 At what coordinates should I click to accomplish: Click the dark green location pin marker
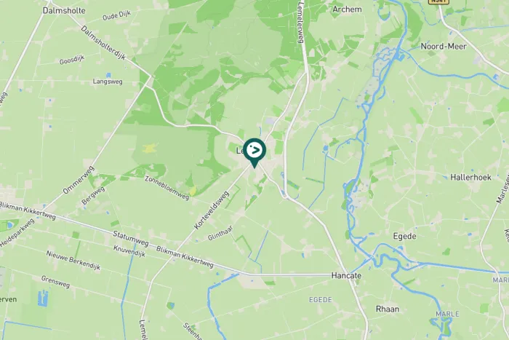click(254, 153)
